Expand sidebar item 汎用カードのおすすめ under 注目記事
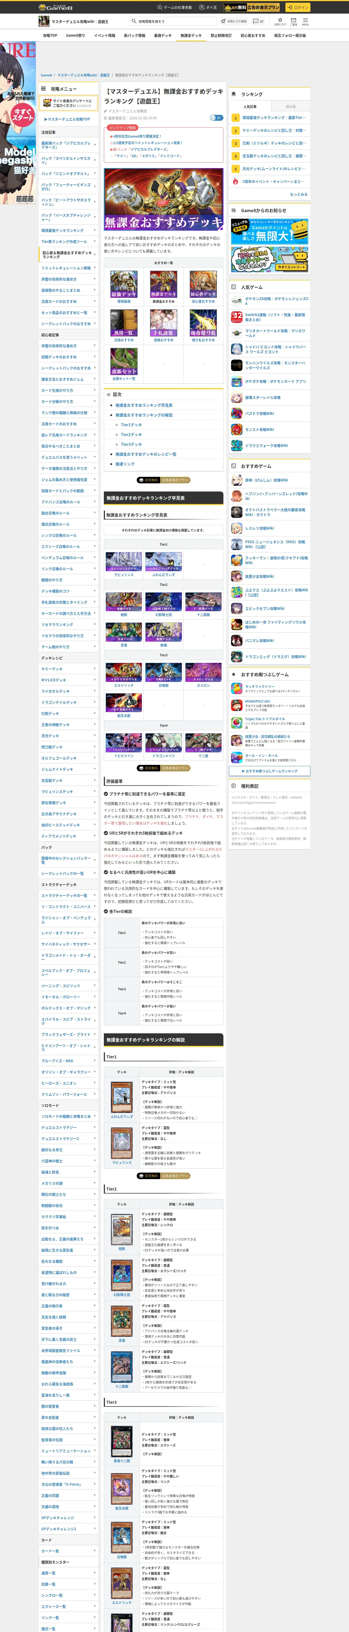The image size is (349, 1632). (x=68, y=302)
